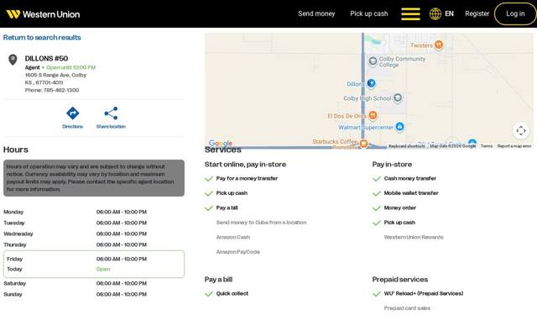This screenshot has height=336, width=537.
Task: Click the Google logo on the map
Action: point(221,143)
